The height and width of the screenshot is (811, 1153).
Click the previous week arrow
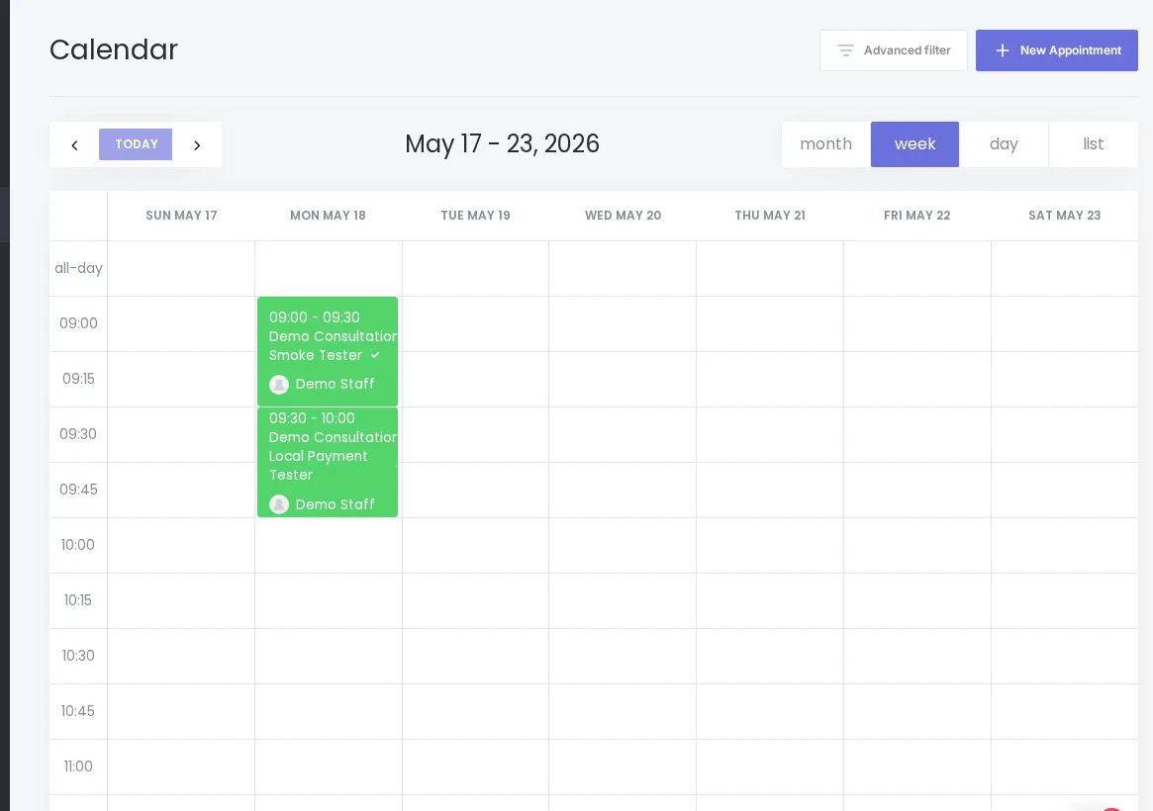74,144
